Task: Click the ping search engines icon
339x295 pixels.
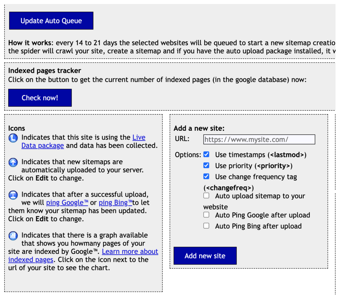Action: click(13, 195)
